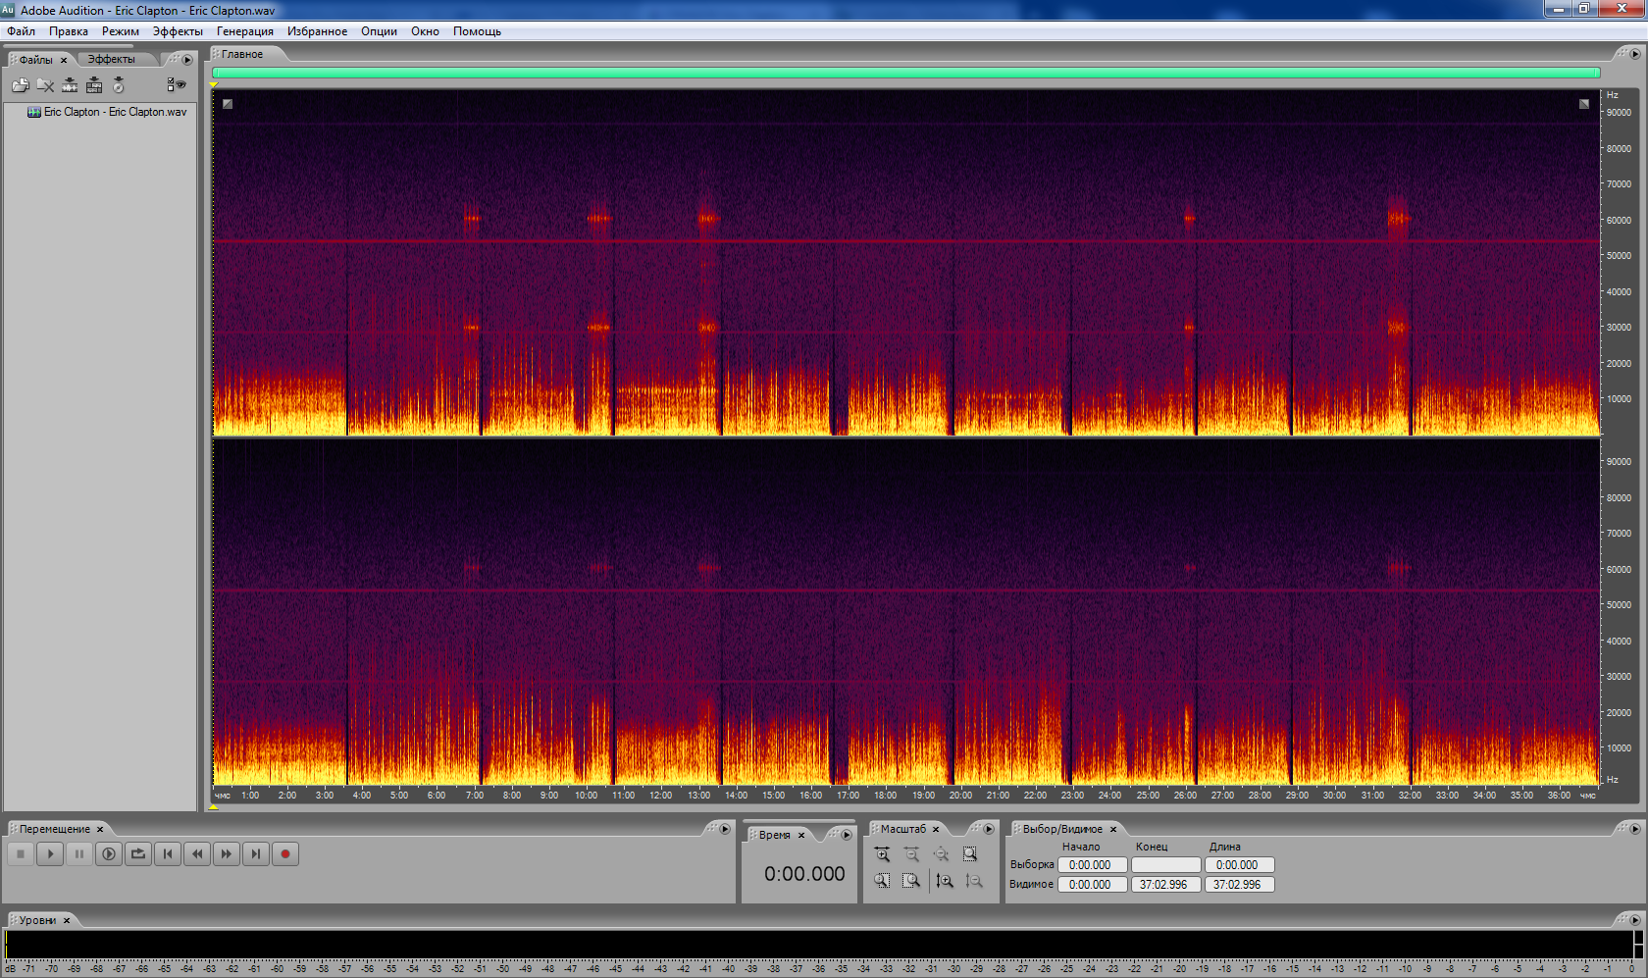Click Zoom out vertically icon
Screen dimensions: 1648x978
[973, 881]
